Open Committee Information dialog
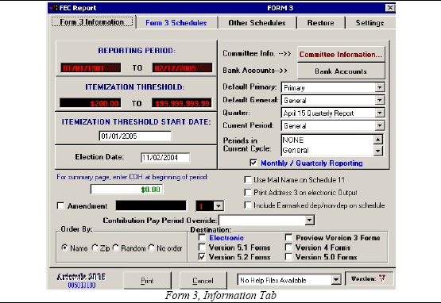 (341, 55)
